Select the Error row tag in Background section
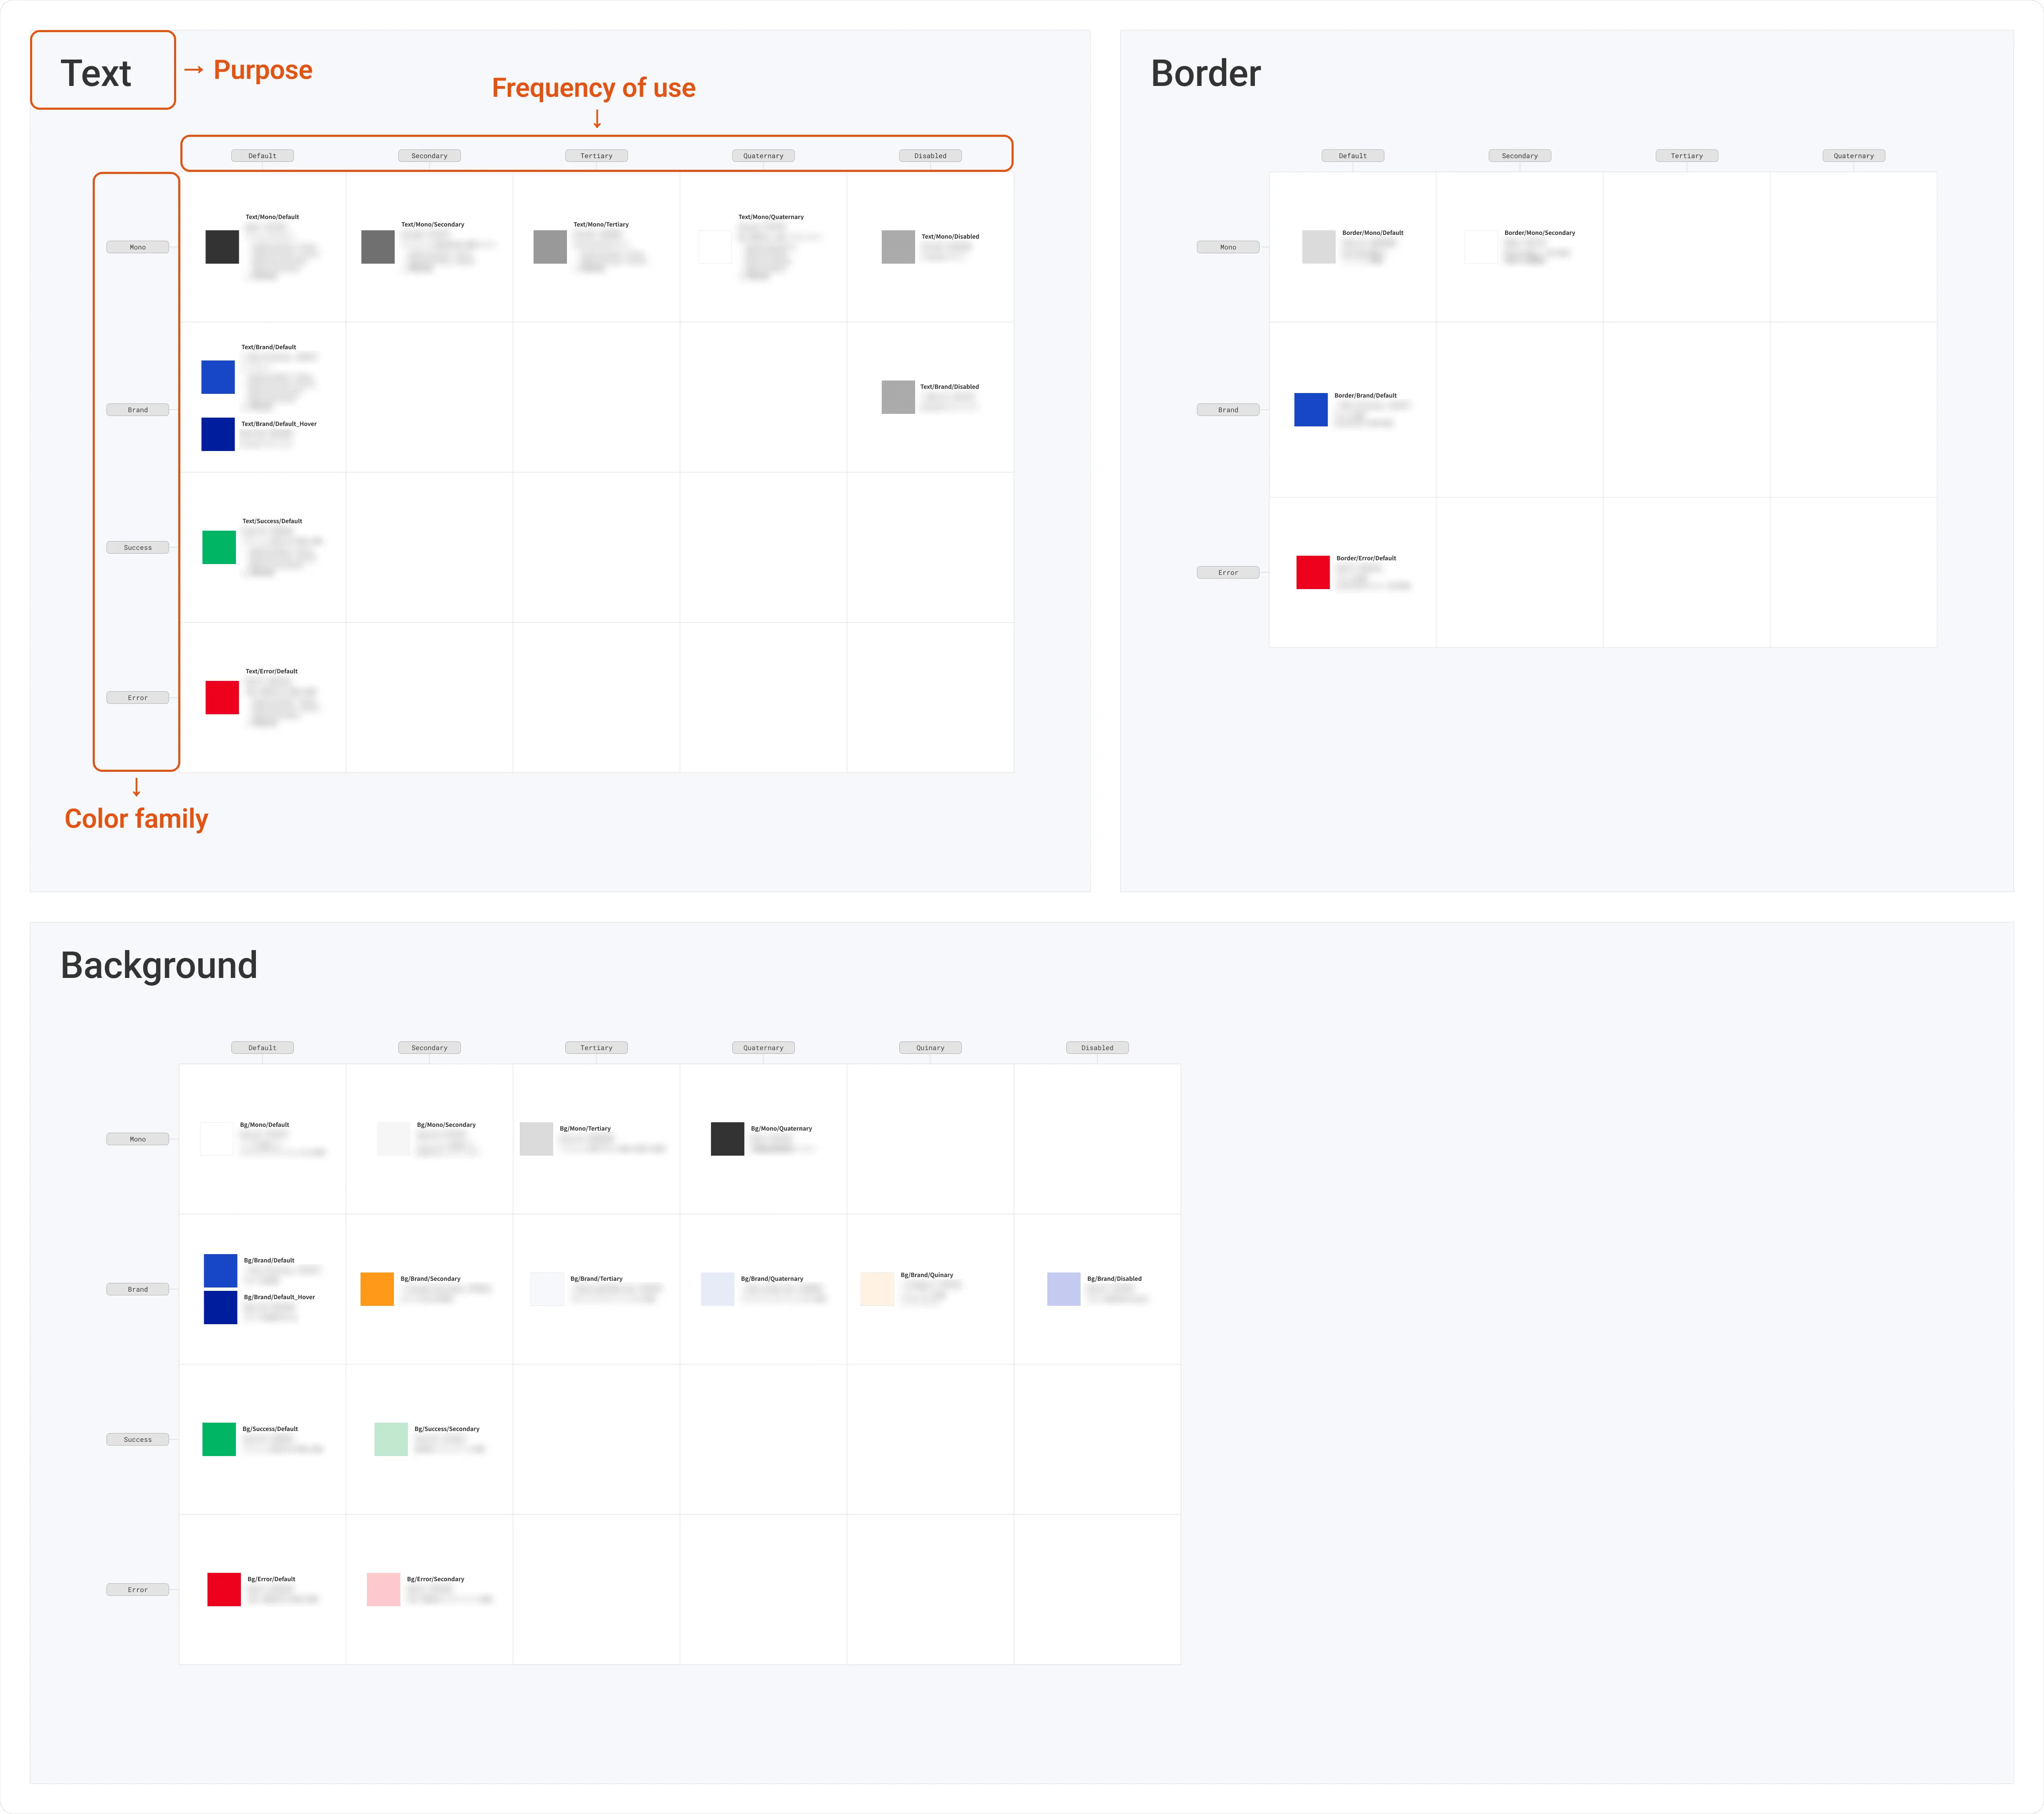2044x1814 pixels. tap(138, 1589)
